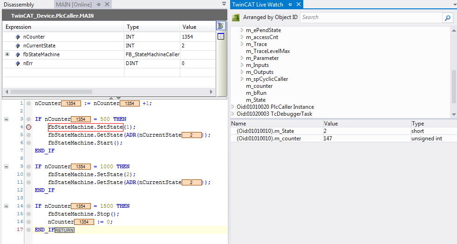Sort by the Expression column header
Image resolution: width=457 pixels, height=244 pixels.
click(x=63, y=27)
